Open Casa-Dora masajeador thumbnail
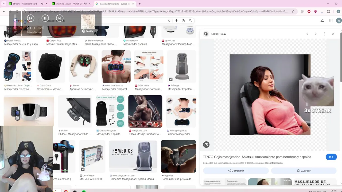The image size is (342, 192). coord(50,66)
